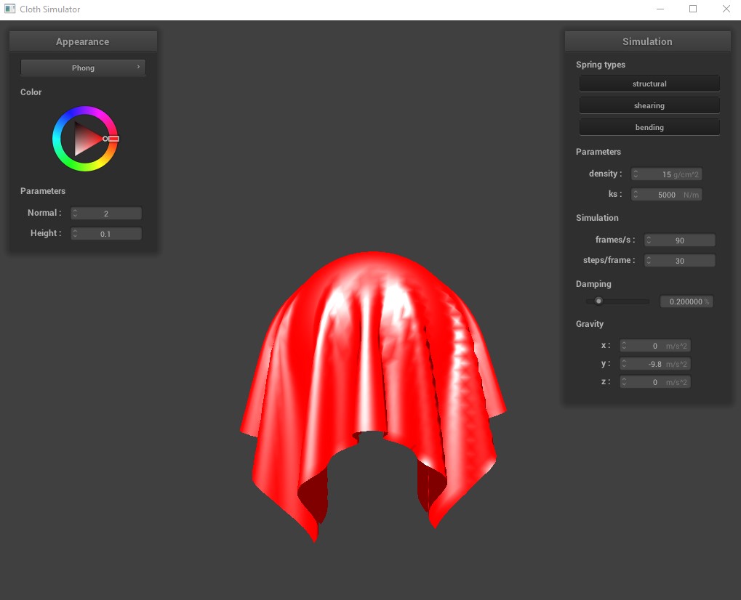The image size is (741, 600).
Task: Open the Phong shader dropdown
Action: tap(83, 68)
